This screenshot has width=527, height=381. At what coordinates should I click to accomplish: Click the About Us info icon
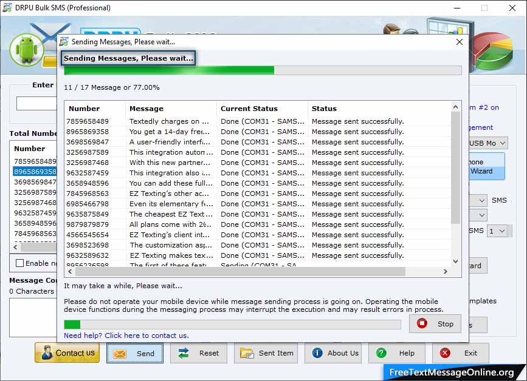click(x=317, y=353)
